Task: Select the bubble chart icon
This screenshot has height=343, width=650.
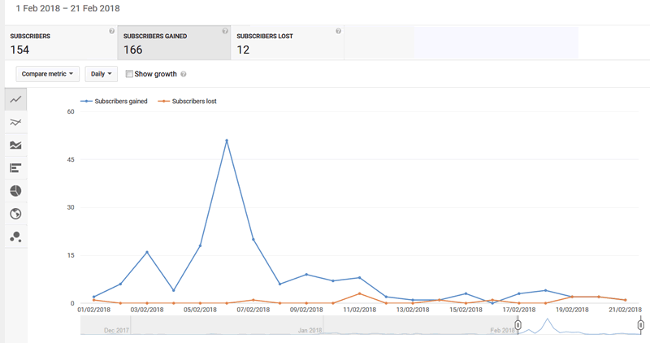Action: [x=15, y=237]
